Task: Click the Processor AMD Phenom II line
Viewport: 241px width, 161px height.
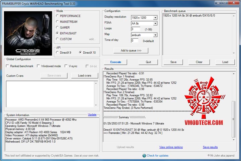Action: [41, 119]
